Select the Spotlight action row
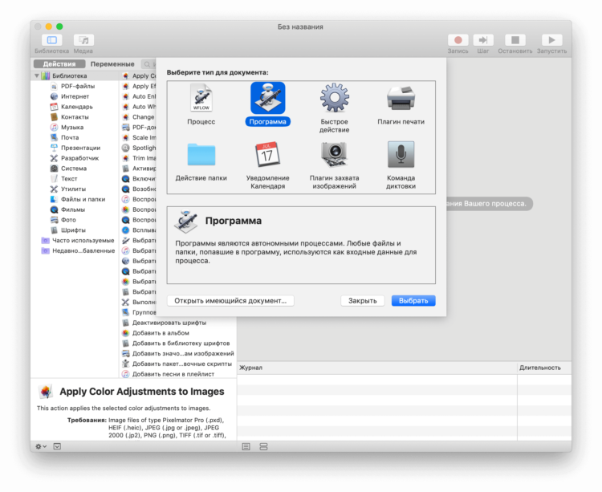 pyautogui.click(x=139, y=148)
